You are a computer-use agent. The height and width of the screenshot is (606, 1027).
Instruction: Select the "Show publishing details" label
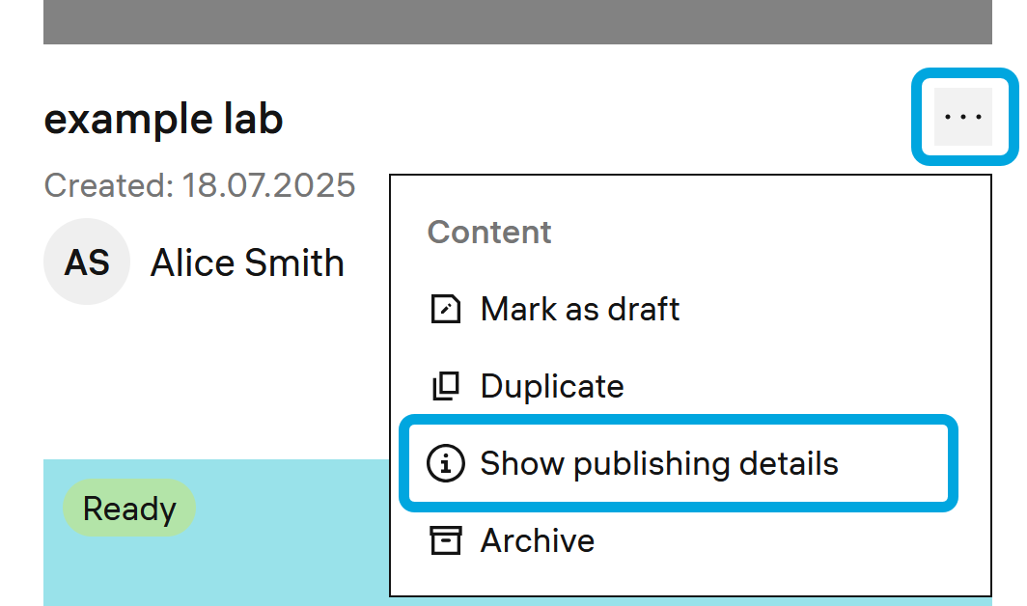click(659, 463)
